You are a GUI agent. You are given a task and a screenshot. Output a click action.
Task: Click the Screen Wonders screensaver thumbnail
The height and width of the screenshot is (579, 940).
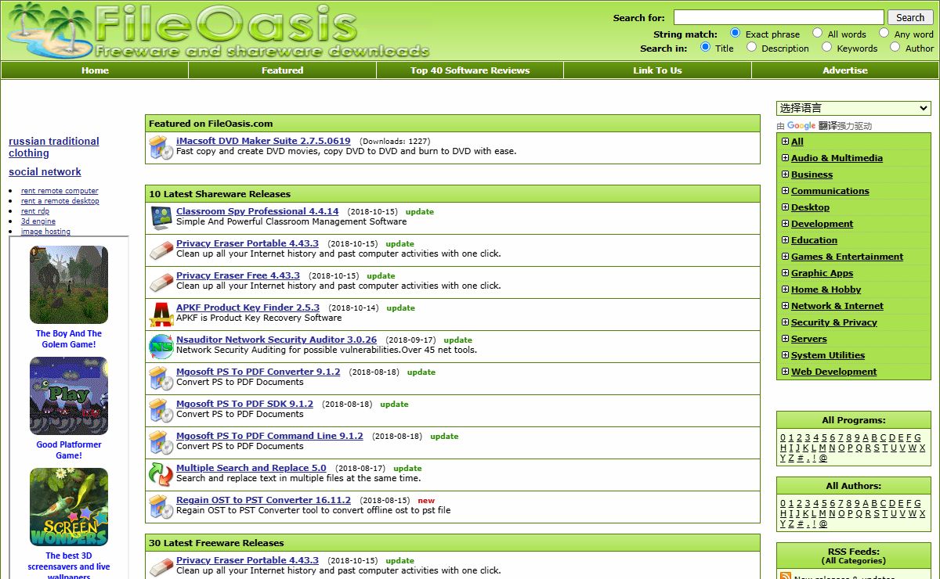(69, 507)
